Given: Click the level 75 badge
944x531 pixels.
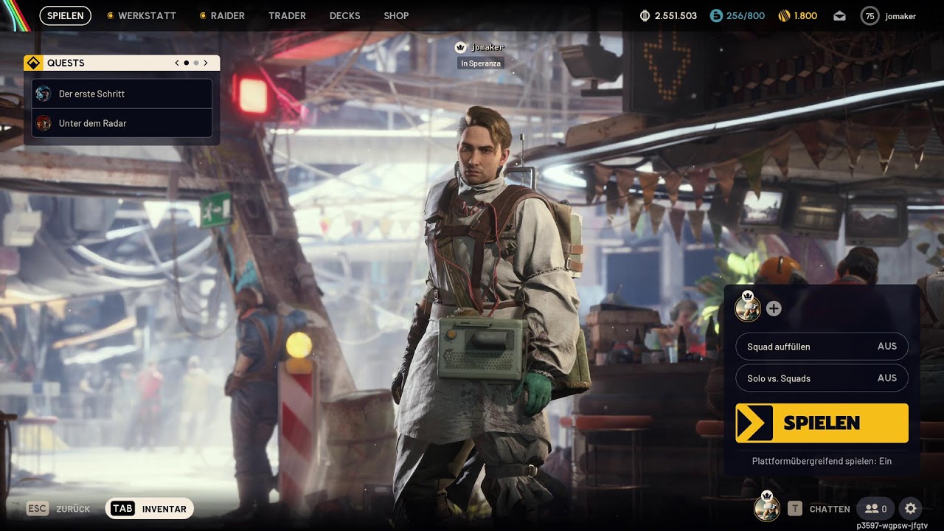Looking at the screenshot, I should click(870, 16).
